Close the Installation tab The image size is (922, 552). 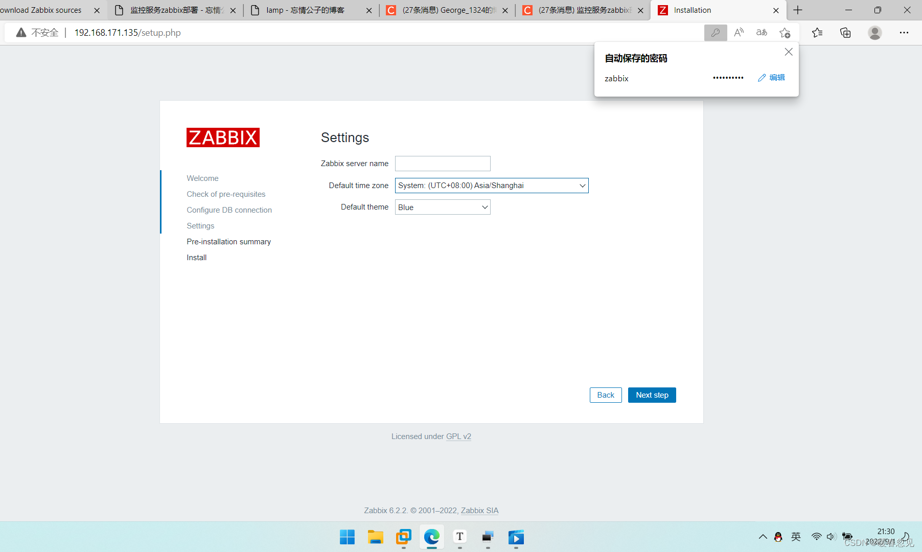pyautogui.click(x=776, y=10)
